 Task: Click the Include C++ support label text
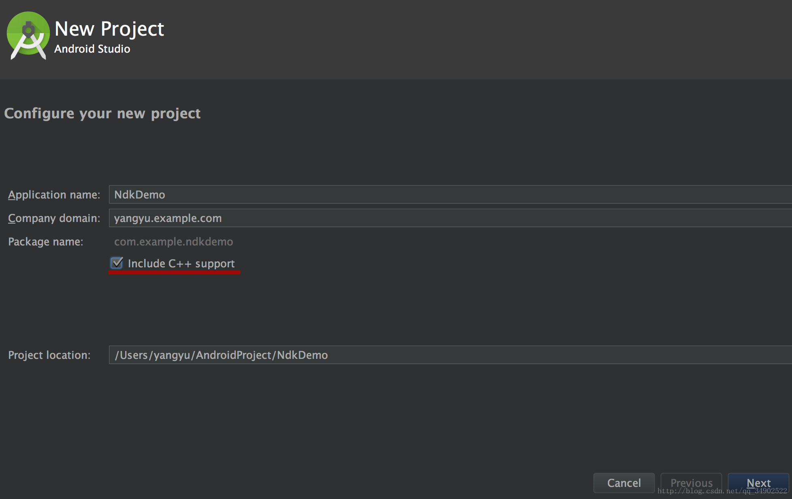click(181, 264)
